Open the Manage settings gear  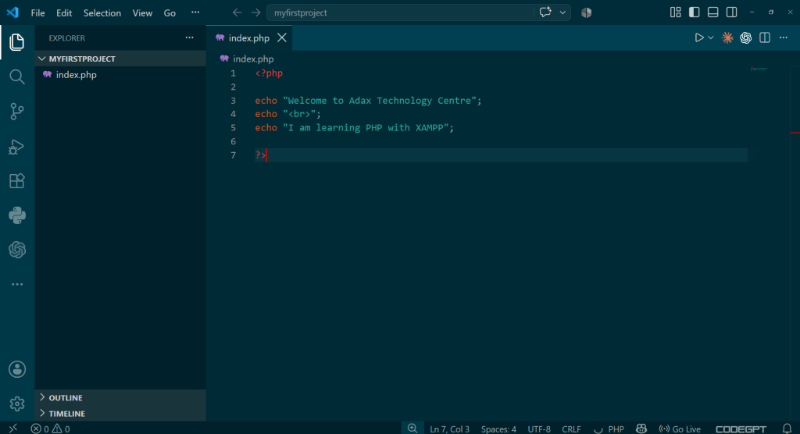pyautogui.click(x=17, y=404)
